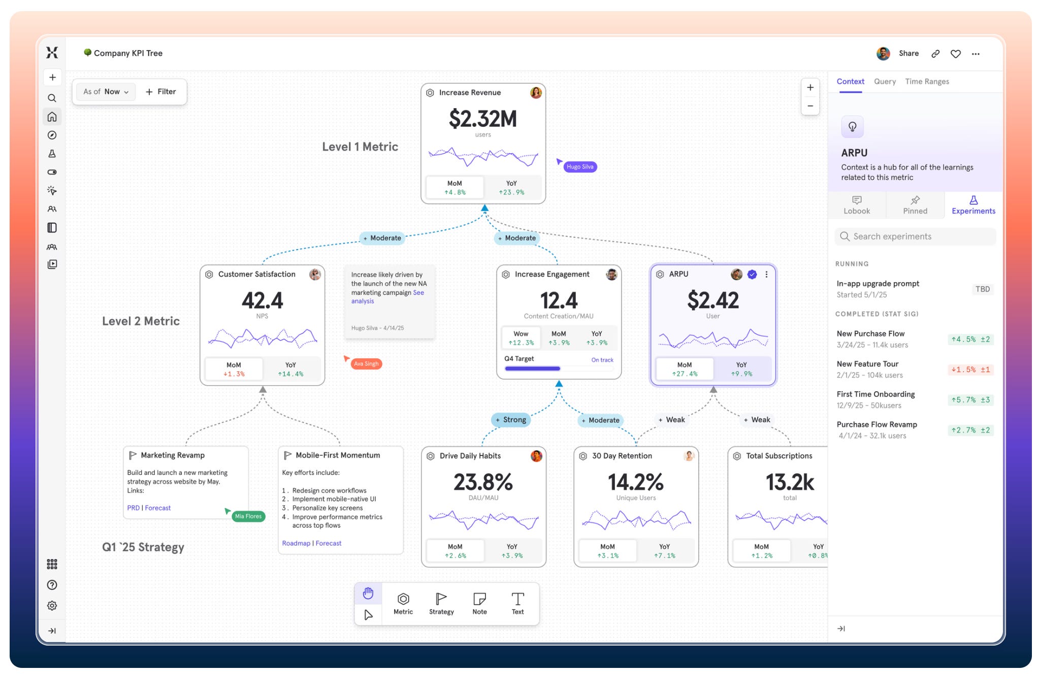Add a Note from bottom toolbar
The image size is (1038, 674).
479,603
